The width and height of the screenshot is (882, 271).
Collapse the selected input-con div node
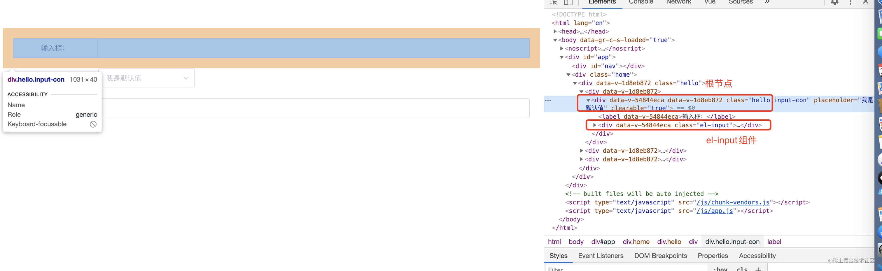pos(588,100)
